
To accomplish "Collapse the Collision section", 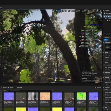I will click(104, 77).
